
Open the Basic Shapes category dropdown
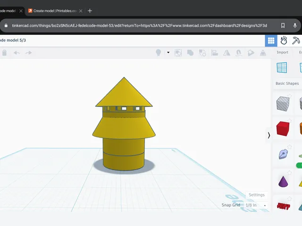pos(287,83)
